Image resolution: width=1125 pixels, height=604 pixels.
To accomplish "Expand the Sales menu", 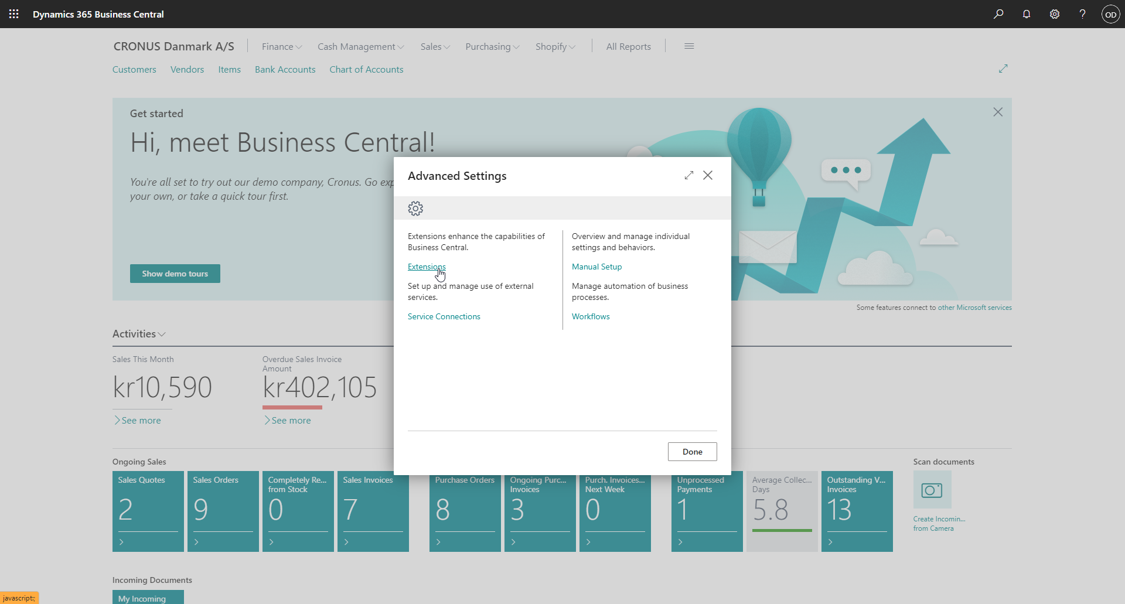I will 435,46.
